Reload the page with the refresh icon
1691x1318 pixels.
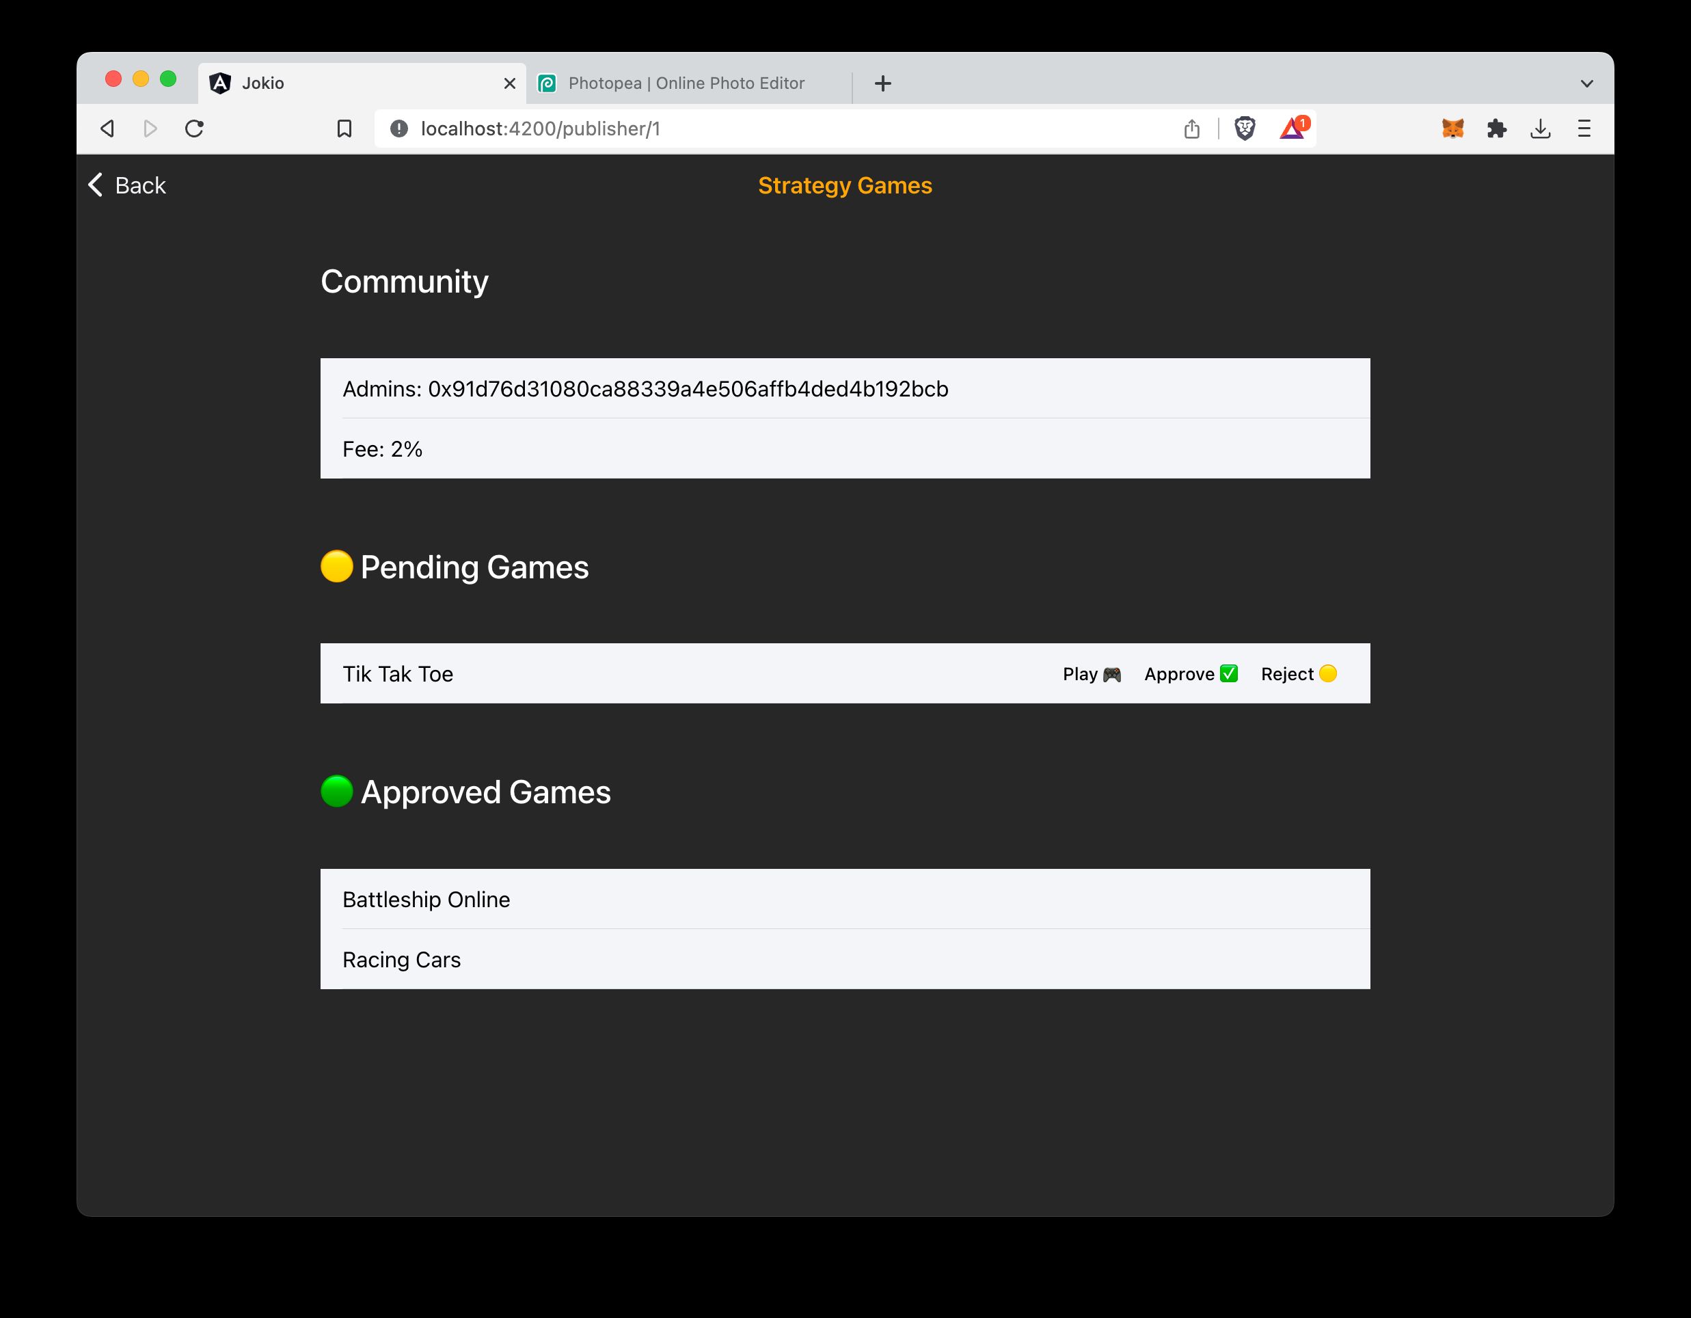(x=194, y=129)
